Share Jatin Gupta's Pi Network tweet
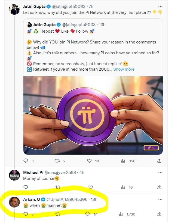 pos(159,161)
